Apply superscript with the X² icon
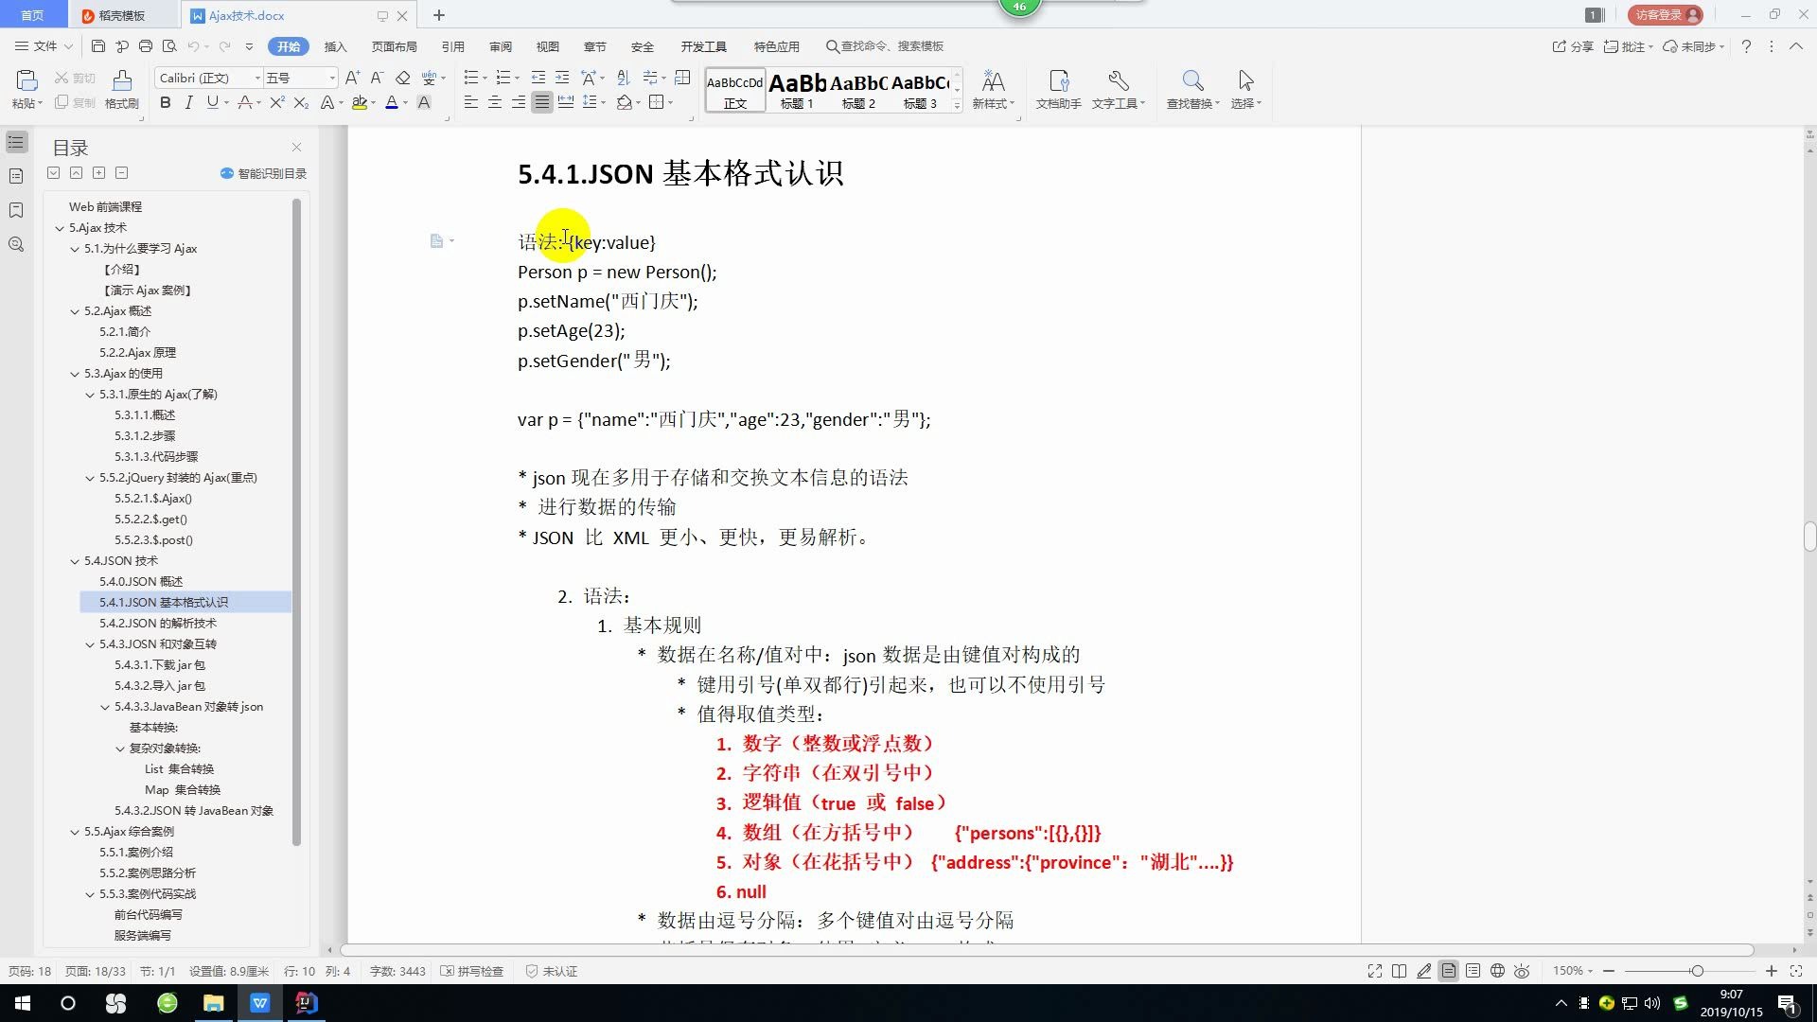This screenshot has height=1022, width=1817. [276, 102]
